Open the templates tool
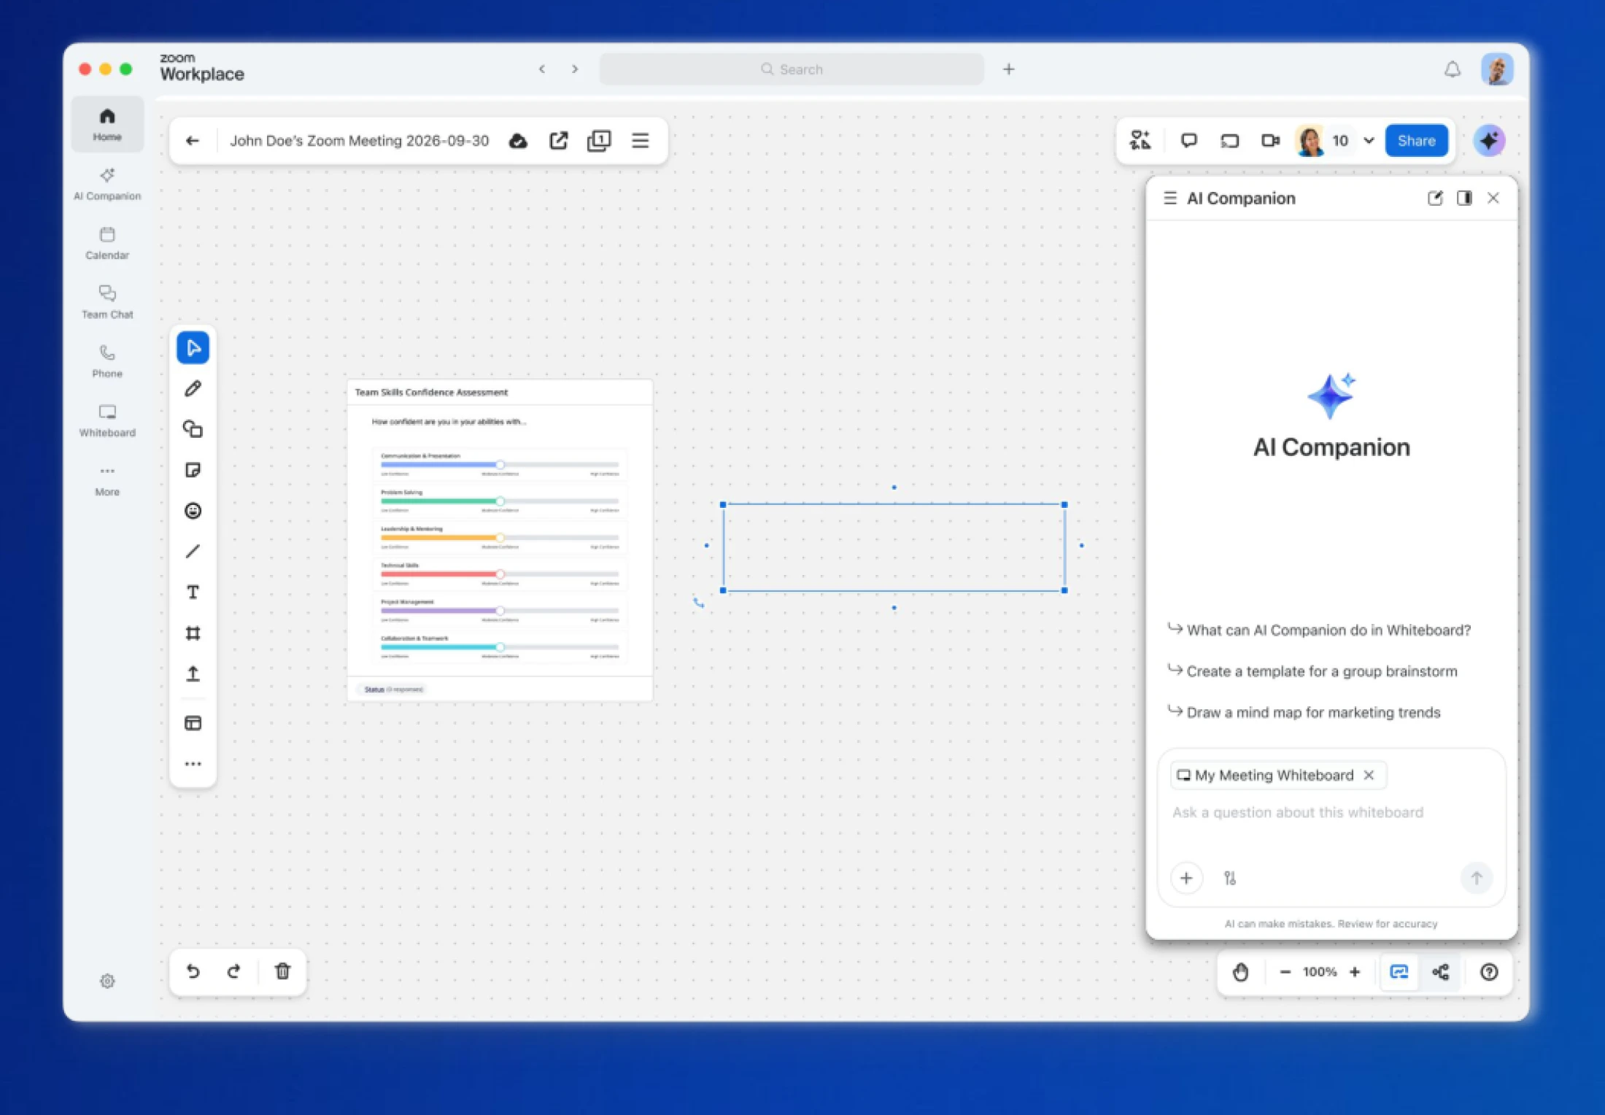 tap(193, 723)
